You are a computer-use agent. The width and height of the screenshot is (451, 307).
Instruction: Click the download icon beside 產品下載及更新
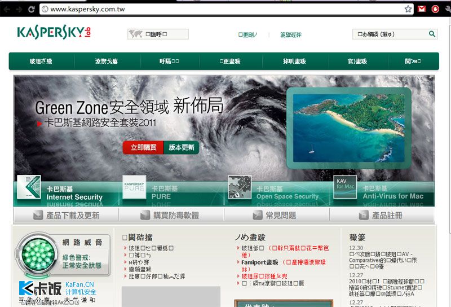click(38, 215)
